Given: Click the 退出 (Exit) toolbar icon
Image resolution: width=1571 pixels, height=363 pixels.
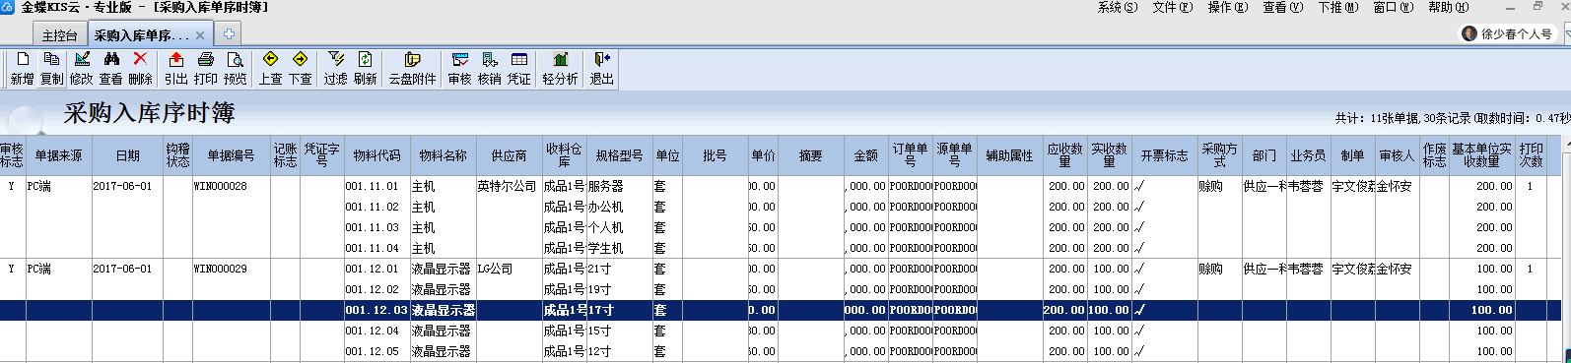Looking at the screenshot, I should coord(601,69).
